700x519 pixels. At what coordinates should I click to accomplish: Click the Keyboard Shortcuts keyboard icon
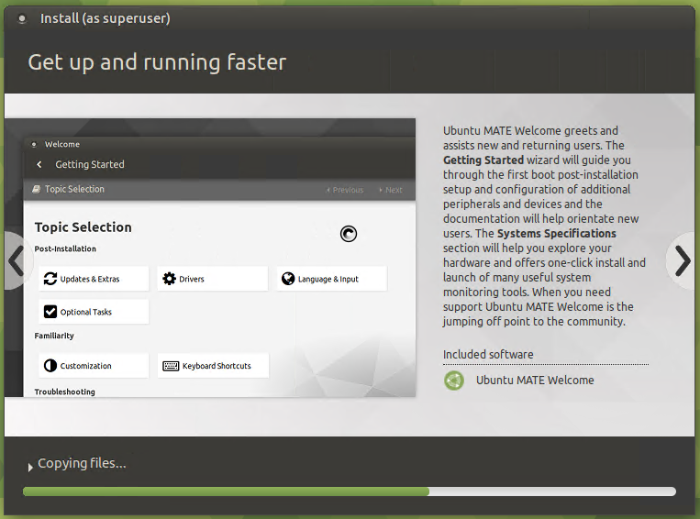[x=171, y=366]
